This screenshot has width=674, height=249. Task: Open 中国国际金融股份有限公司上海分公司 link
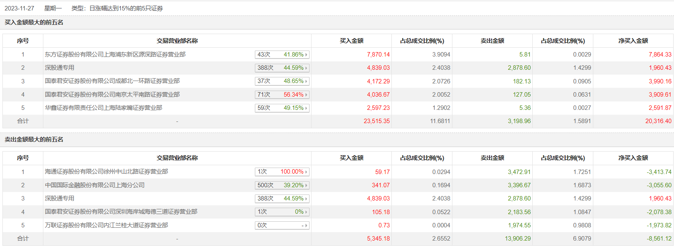(x=95, y=185)
